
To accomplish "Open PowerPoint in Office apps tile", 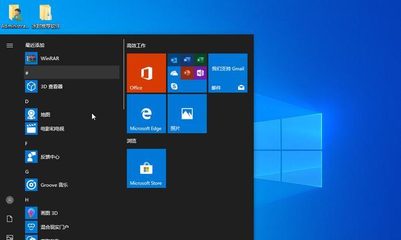I will [x=187, y=73].
